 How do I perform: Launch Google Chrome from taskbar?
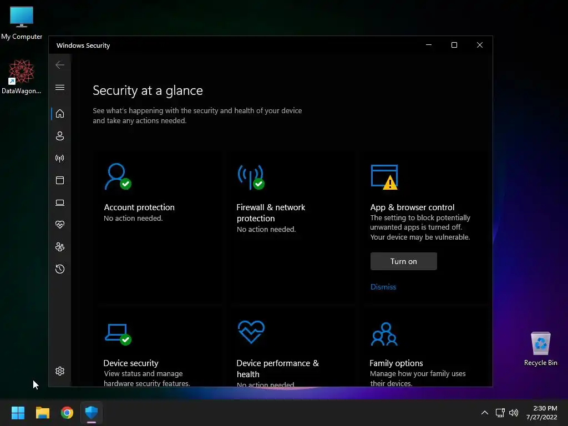coord(67,413)
